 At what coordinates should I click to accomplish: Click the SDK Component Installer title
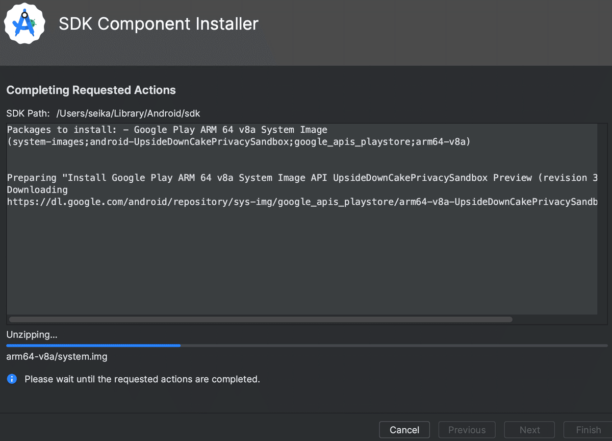pos(159,23)
